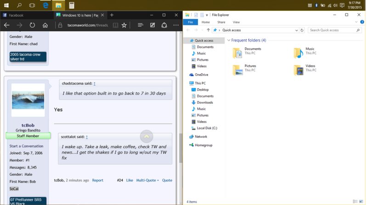367x205 pixels.
Task: Open address bar history dropdown
Action: 296,30
